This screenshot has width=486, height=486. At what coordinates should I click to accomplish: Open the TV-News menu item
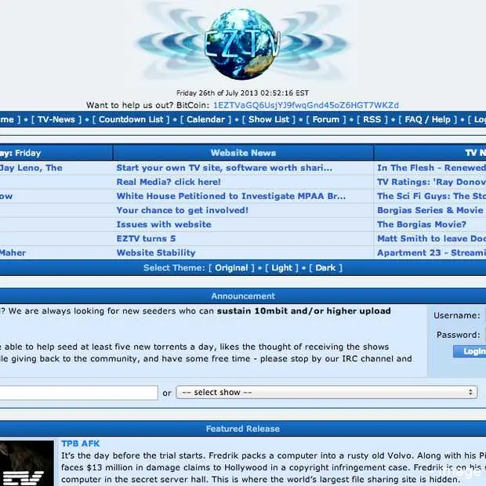coord(56,120)
